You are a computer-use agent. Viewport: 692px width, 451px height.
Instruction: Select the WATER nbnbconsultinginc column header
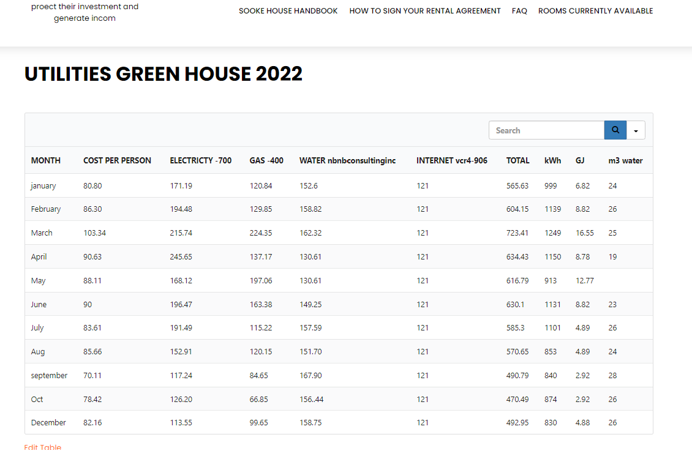tap(347, 160)
